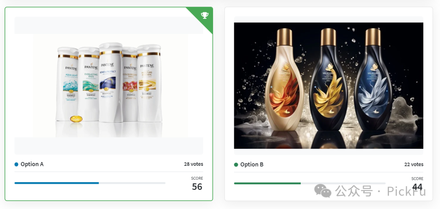Screen dimensions: 440x209
Task: Click the WeChat logo watermark icon
Action: pyautogui.click(x=323, y=191)
